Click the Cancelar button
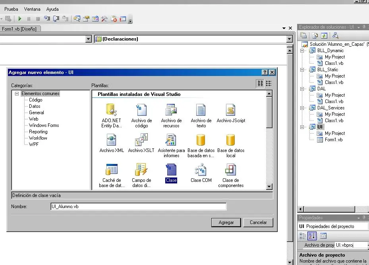 pyautogui.click(x=258, y=222)
